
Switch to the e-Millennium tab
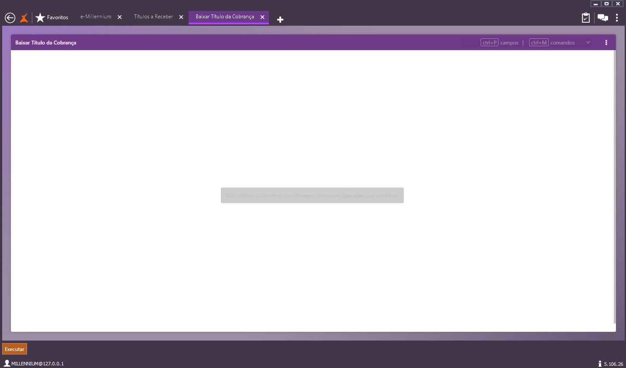[x=96, y=17]
